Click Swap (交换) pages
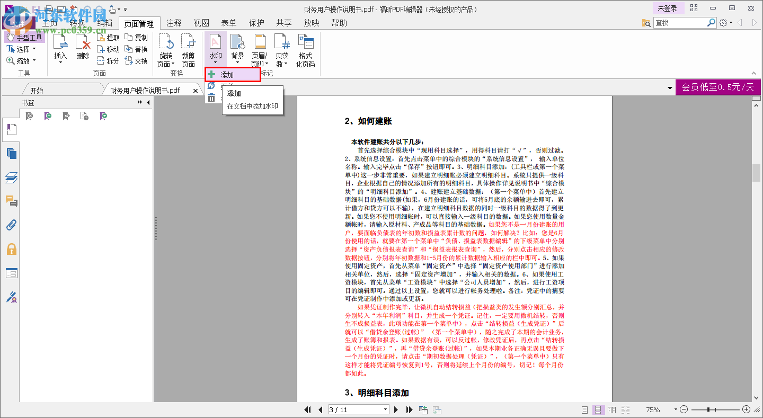 [136, 61]
